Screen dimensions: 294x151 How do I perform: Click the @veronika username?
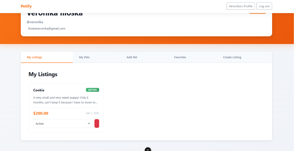click(x=35, y=22)
